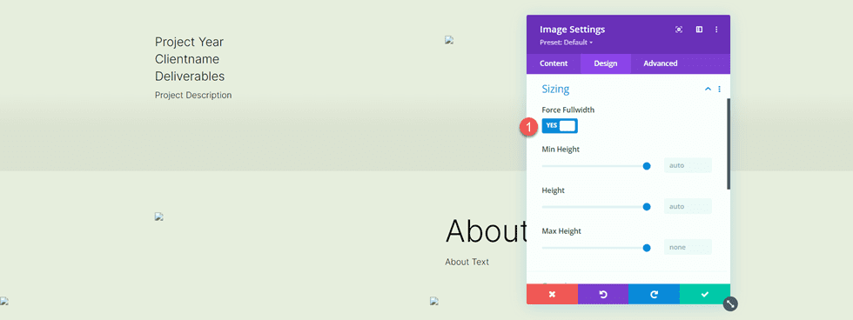This screenshot has width=853, height=320.
Task: Click the broken image left of About heading
Action: click(x=158, y=216)
